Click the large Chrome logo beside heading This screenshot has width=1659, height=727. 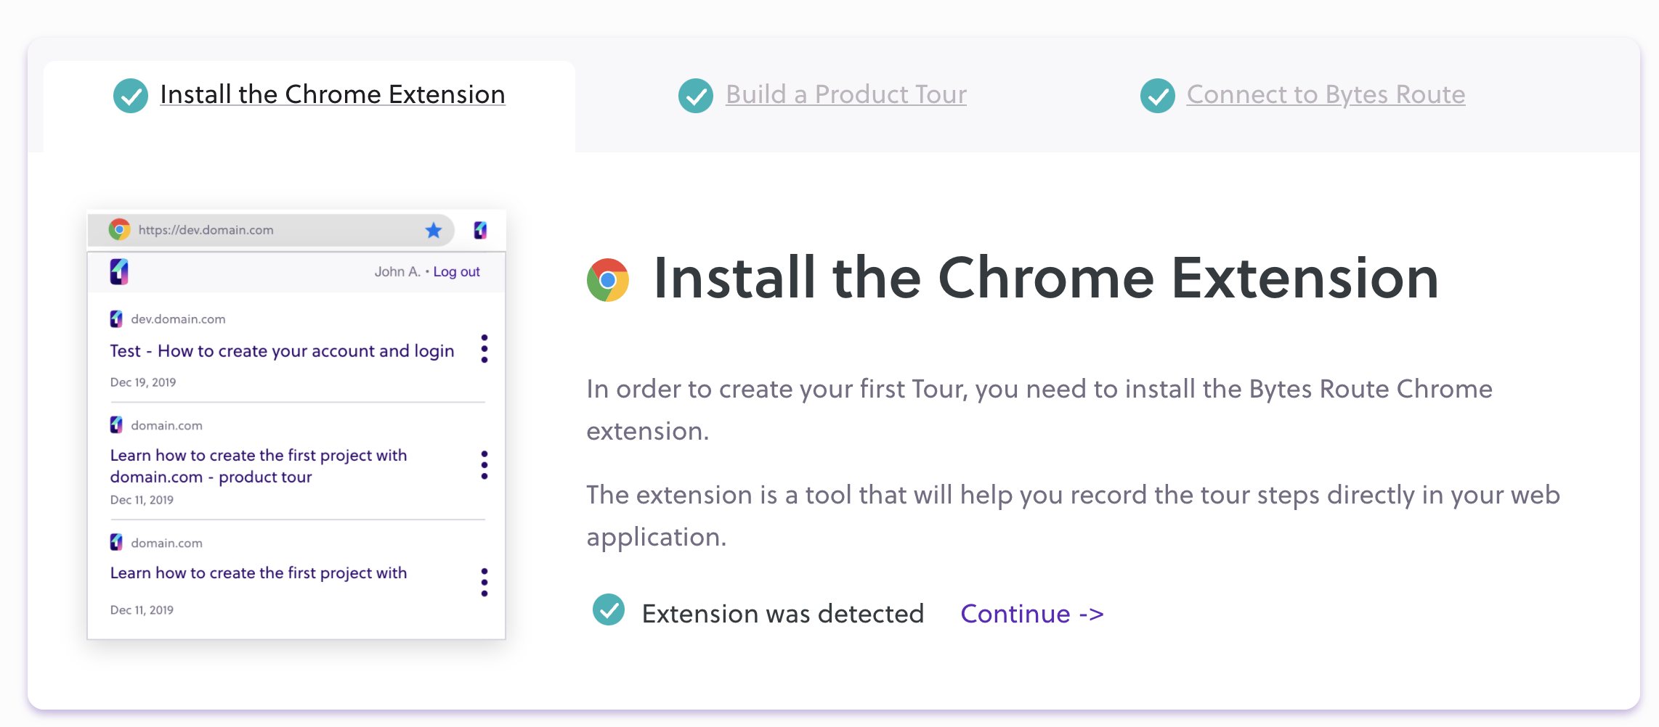click(x=608, y=279)
